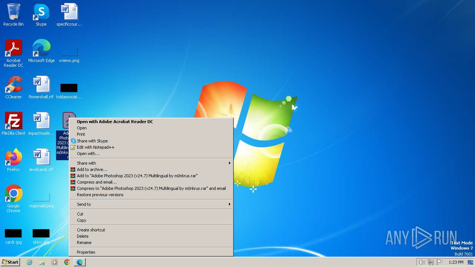475x267 pixels.
Task: Click the Start button
Action: pyautogui.click(x=10, y=262)
